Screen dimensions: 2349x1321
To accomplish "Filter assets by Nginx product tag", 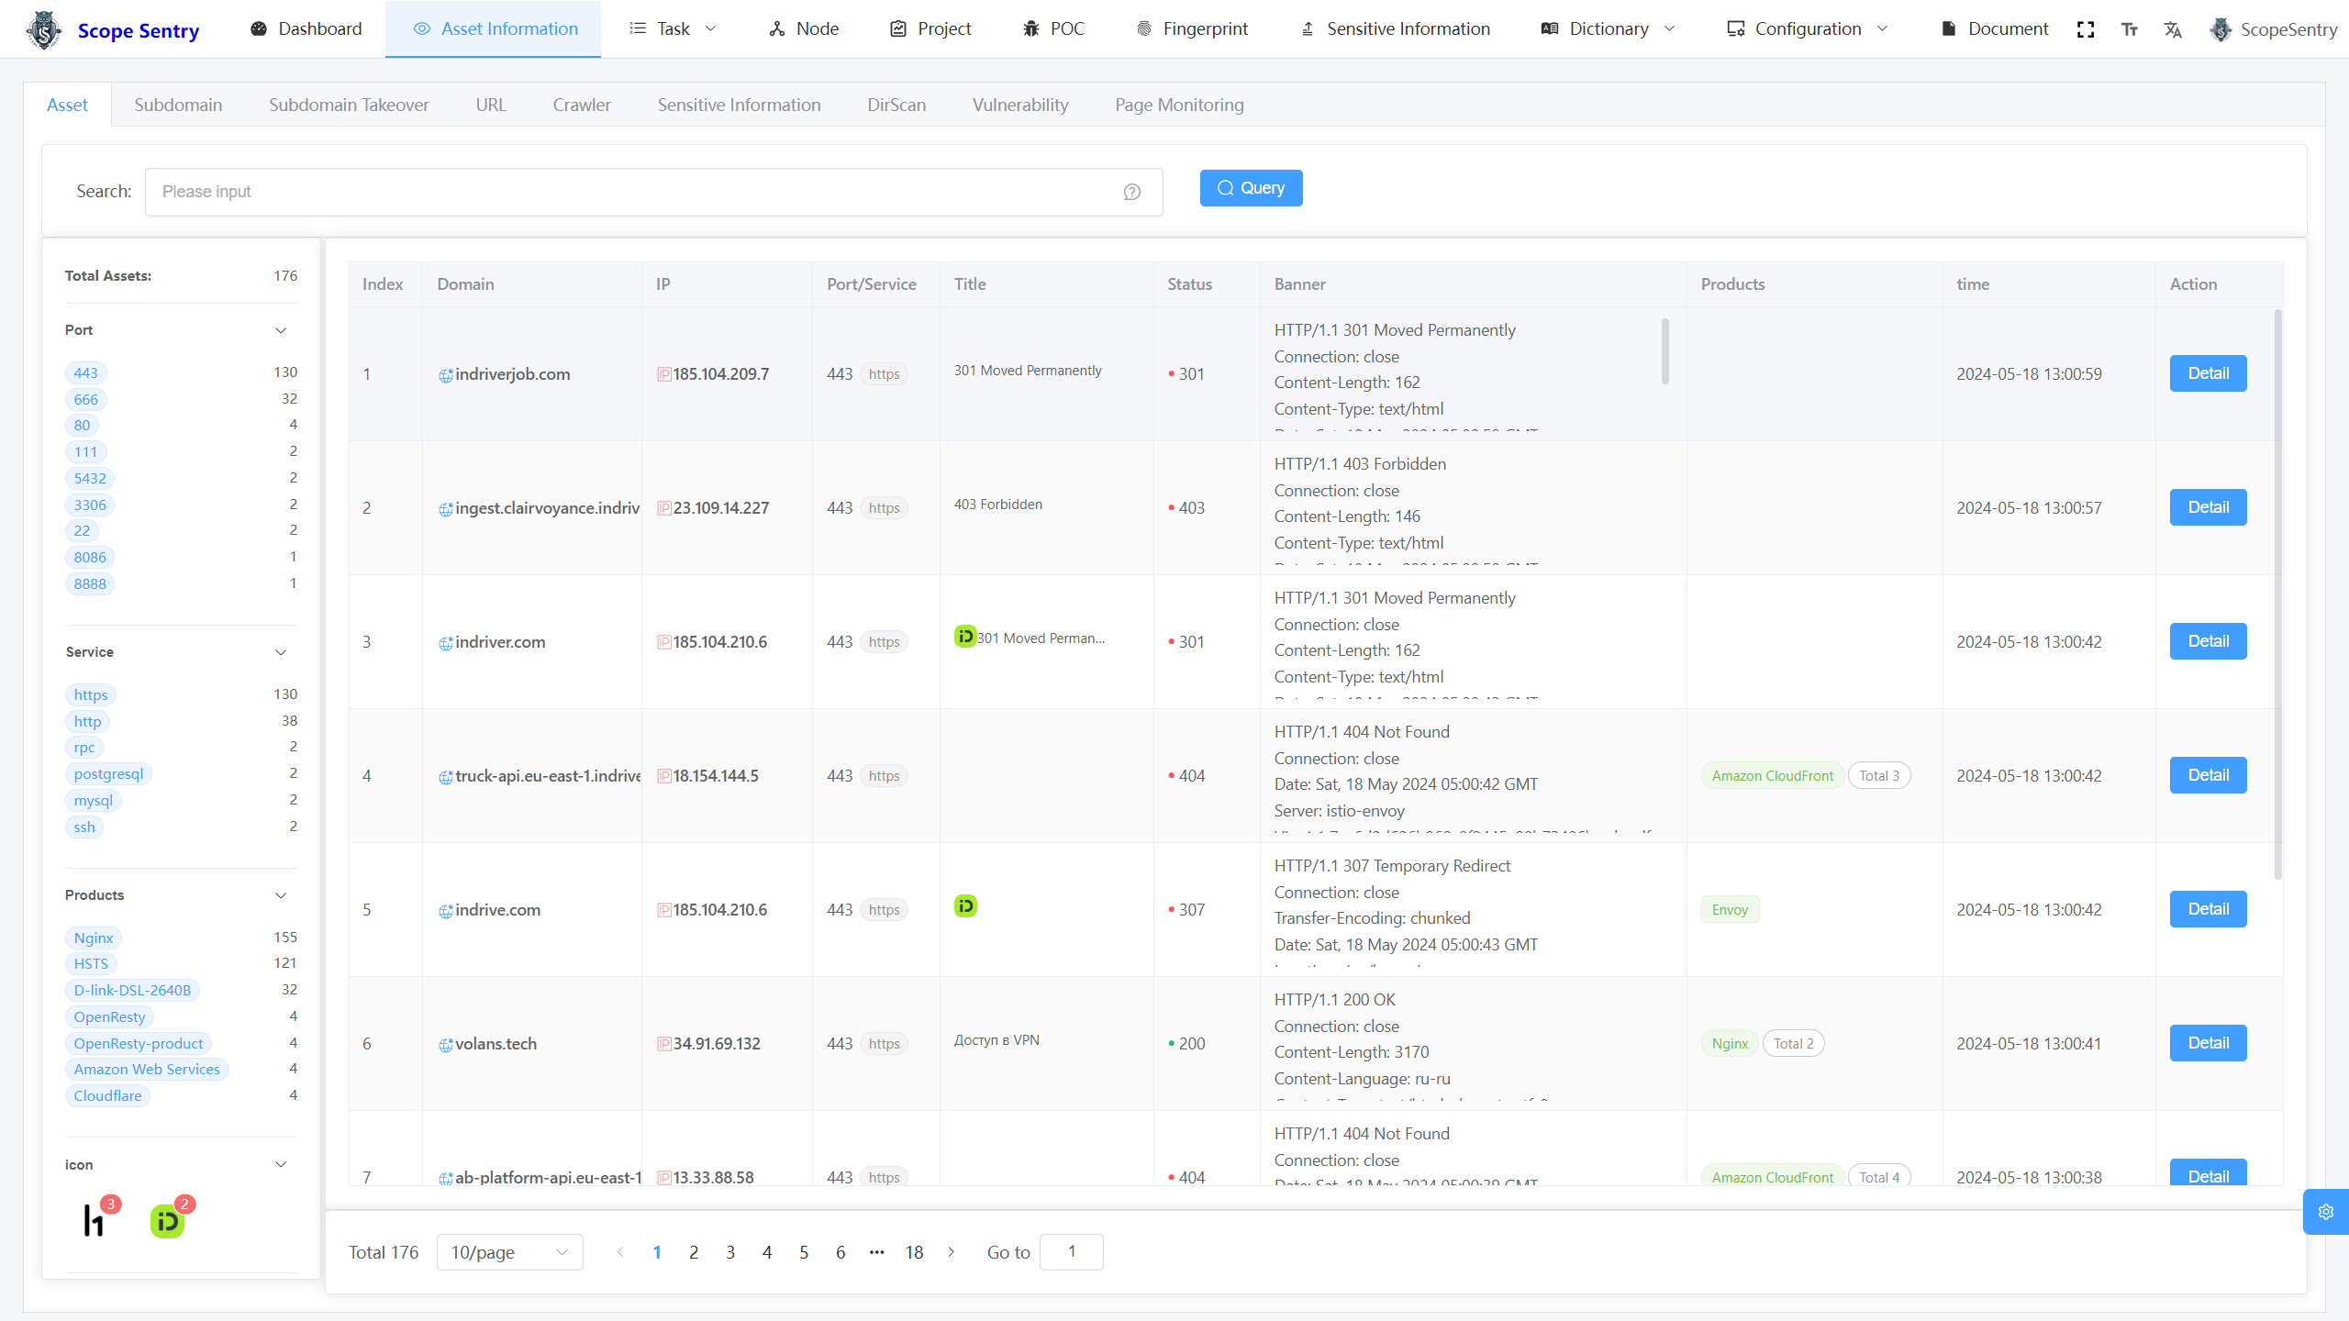I will coord(94,938).
